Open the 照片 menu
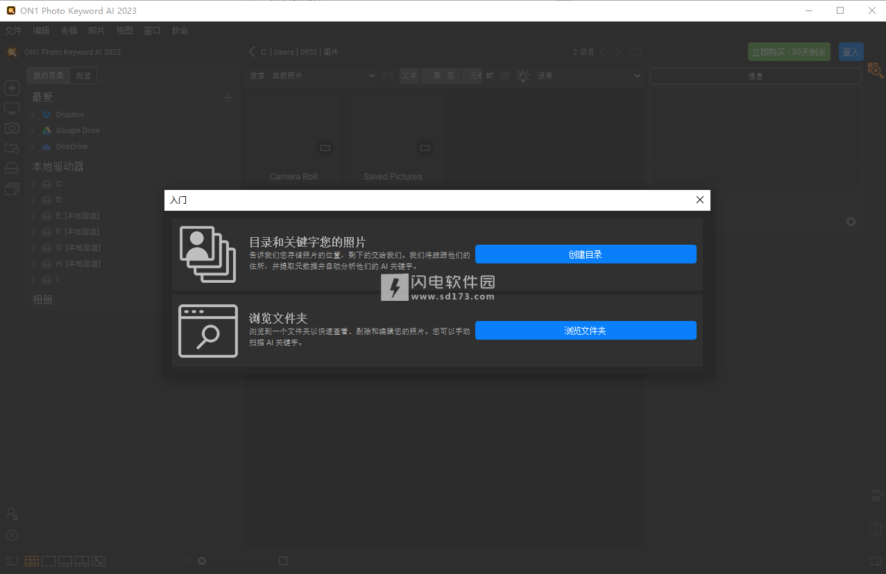886x574 pixels. pyautogui.click(x=97, y=31)
